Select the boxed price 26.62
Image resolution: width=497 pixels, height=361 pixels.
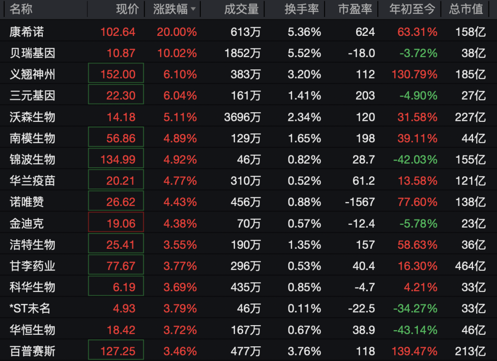116,201
